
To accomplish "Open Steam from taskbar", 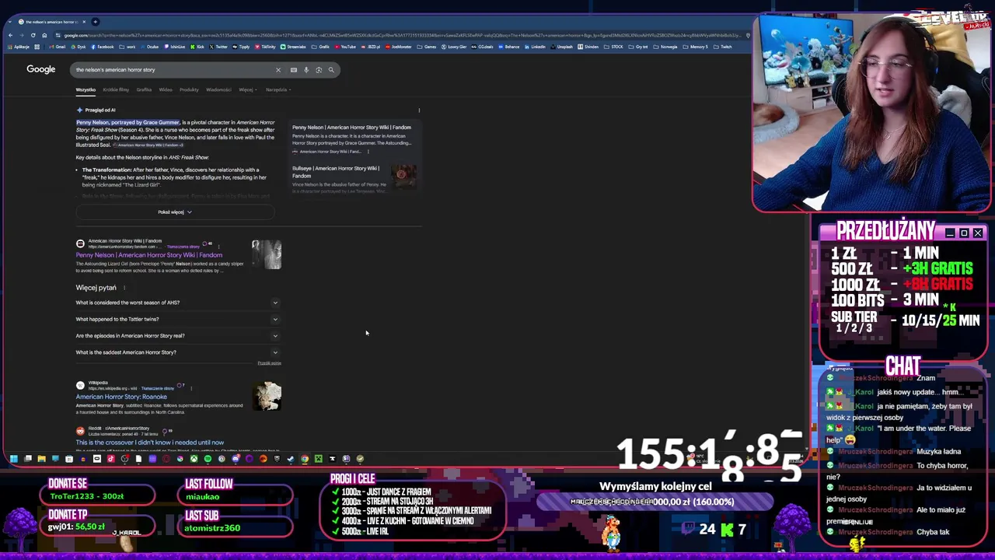I will click(x=290, y=459).
